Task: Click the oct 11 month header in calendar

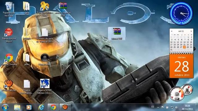Action: pyautogui.click(x=181, y=31)
